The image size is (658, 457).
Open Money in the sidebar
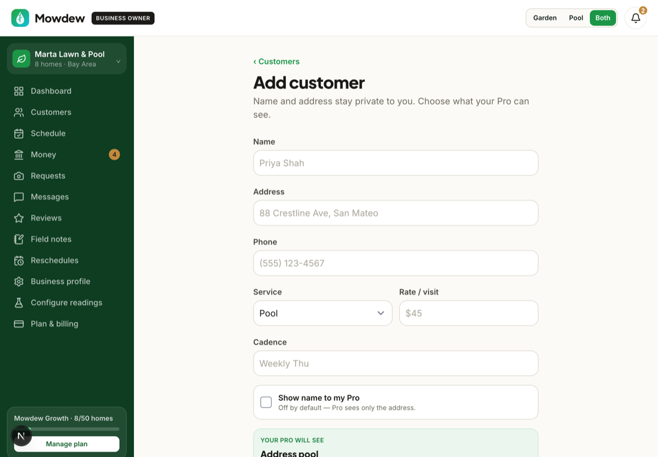(67, 154)
